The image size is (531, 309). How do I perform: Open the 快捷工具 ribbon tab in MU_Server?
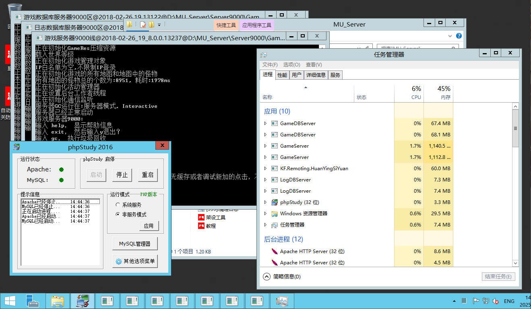[226, 25]
